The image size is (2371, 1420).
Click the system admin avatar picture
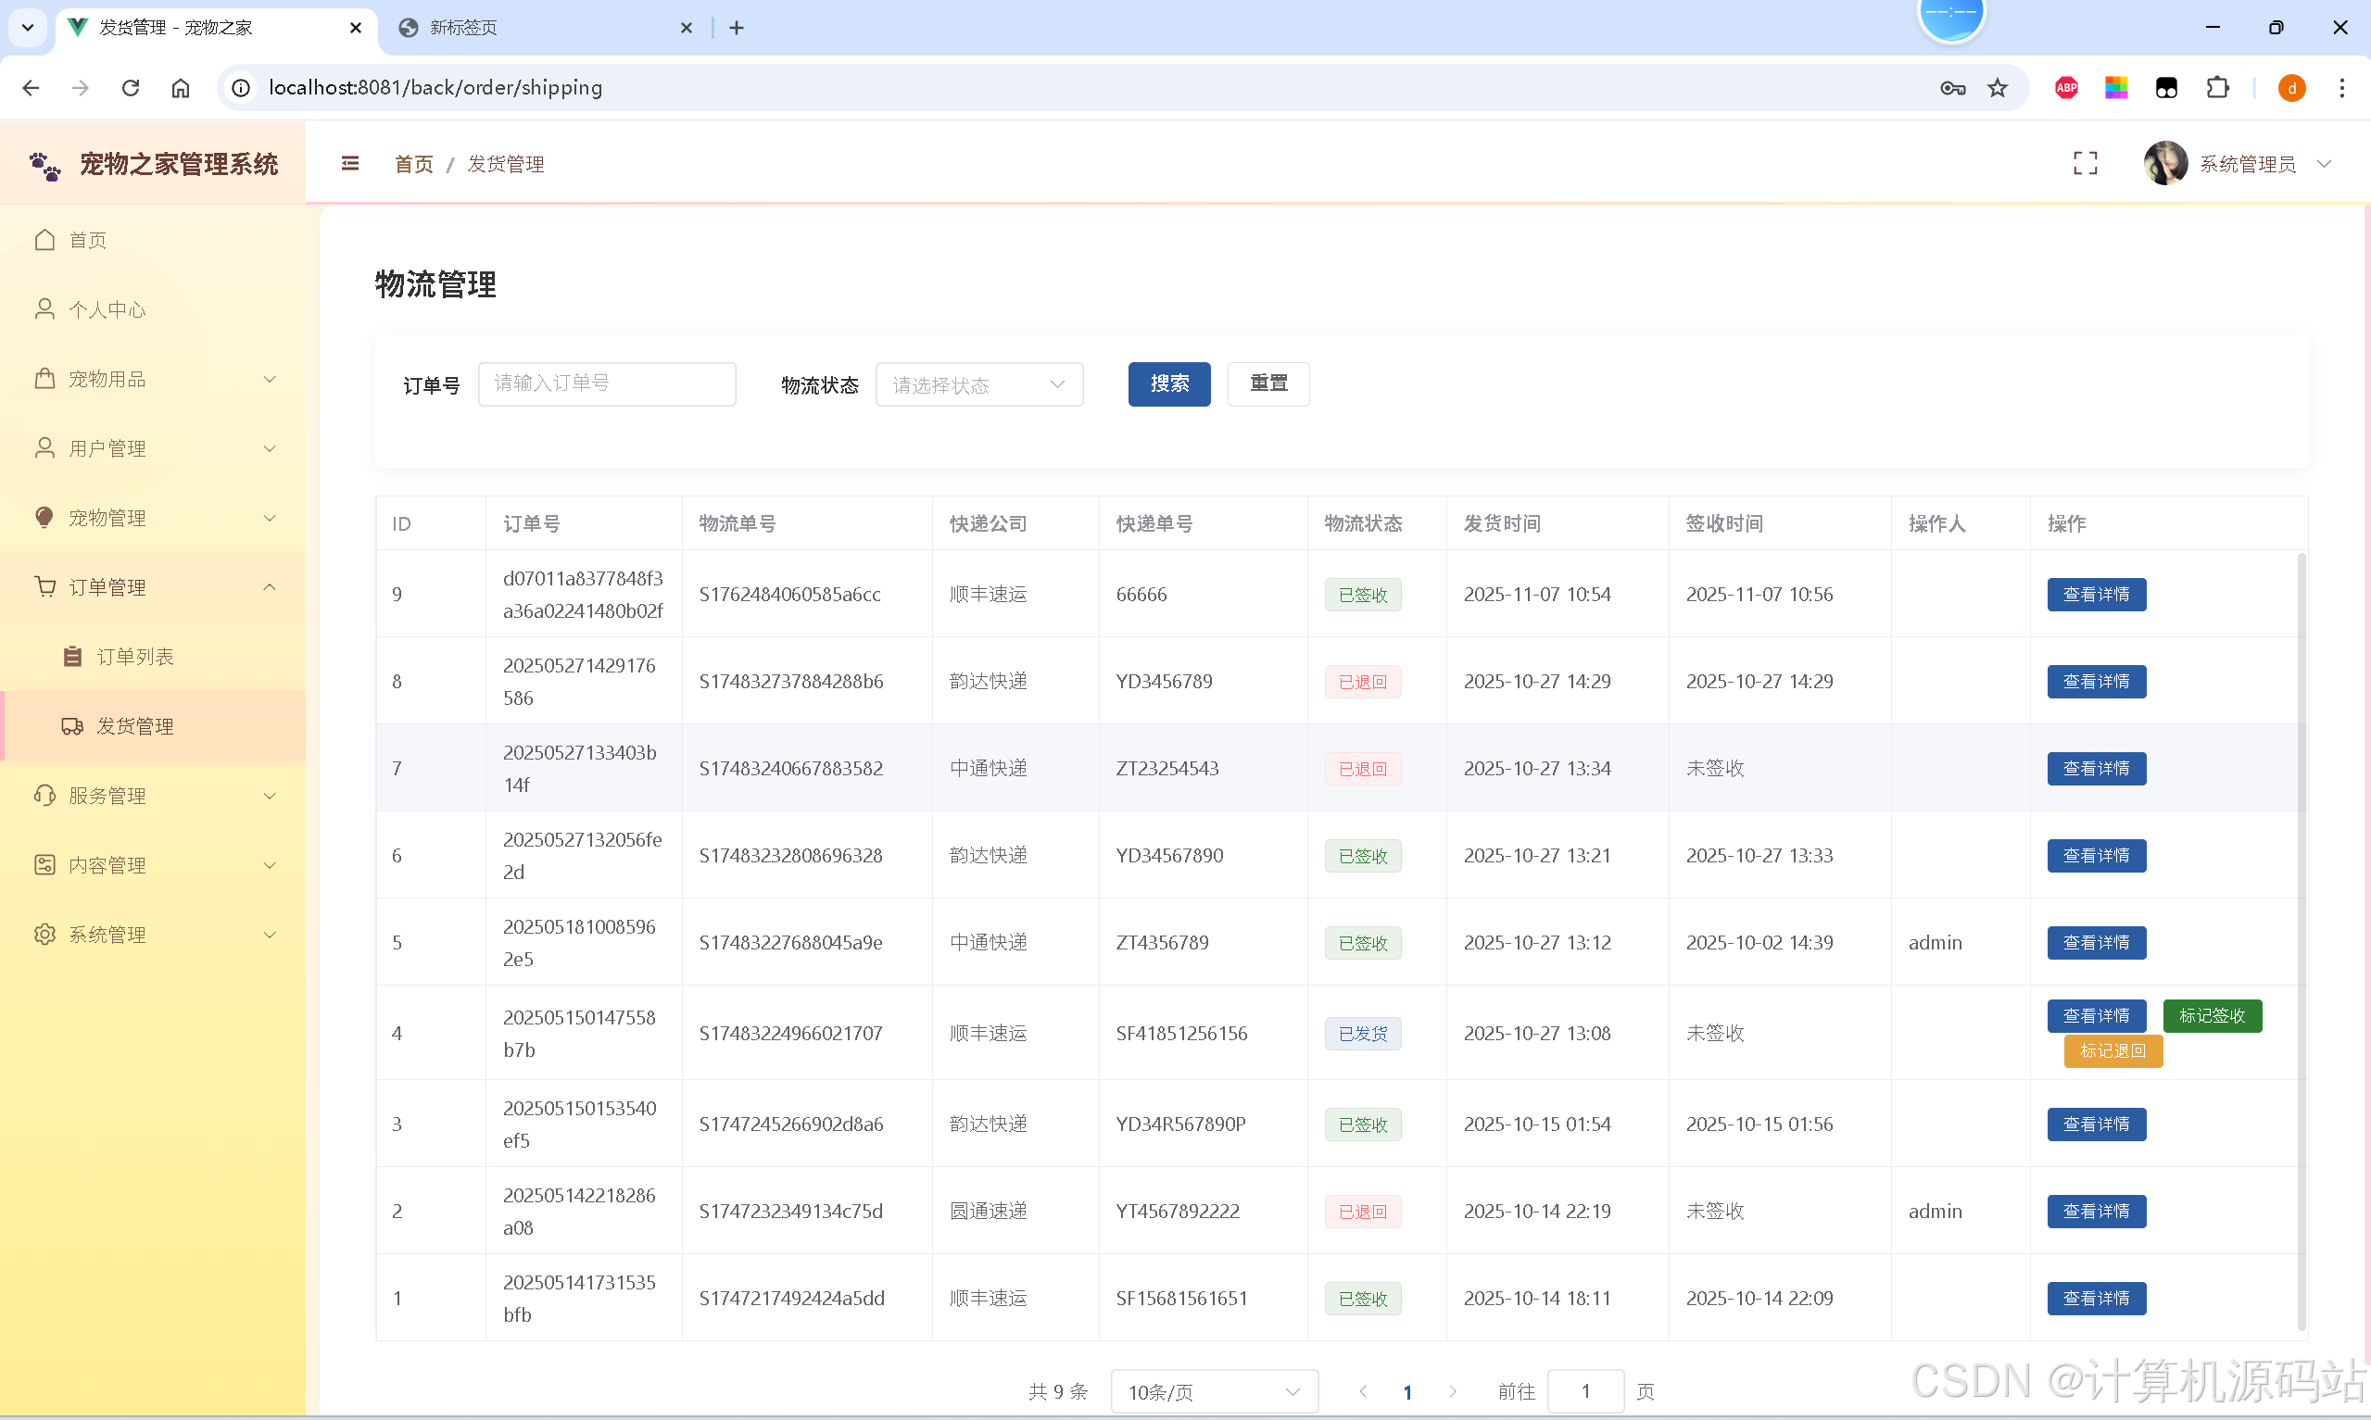tap(2165, 164)
